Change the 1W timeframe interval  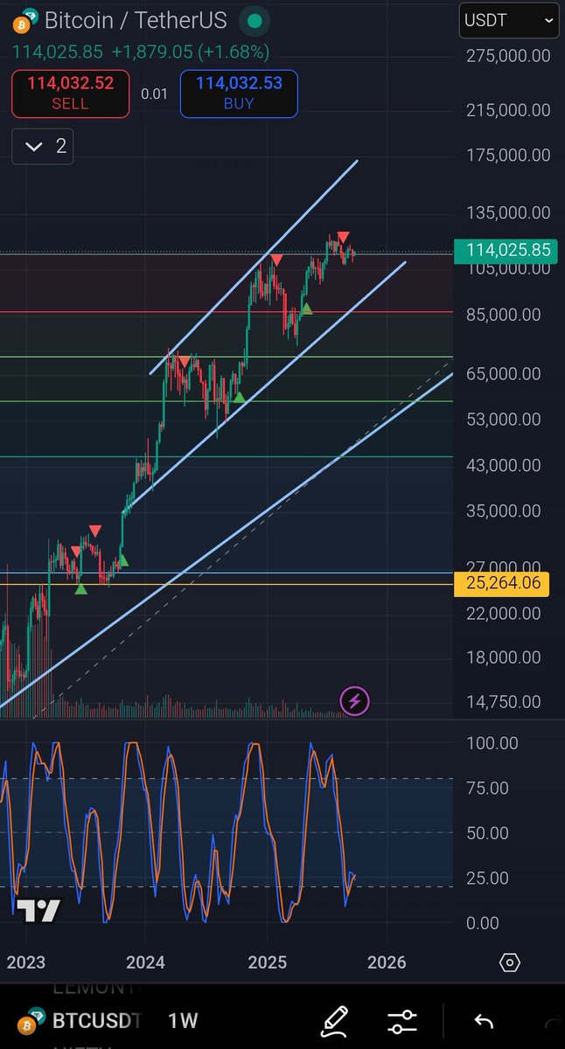(183, 1020)
